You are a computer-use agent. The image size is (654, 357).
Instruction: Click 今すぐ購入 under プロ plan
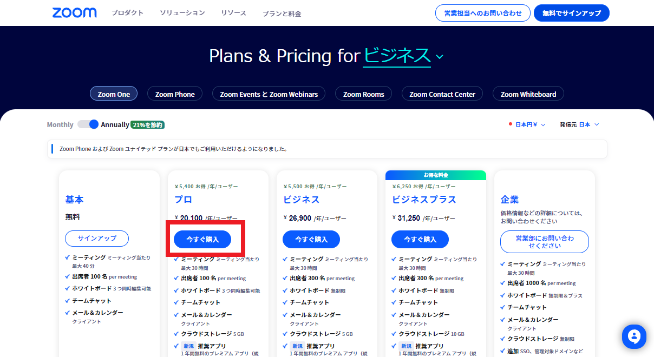202,239
